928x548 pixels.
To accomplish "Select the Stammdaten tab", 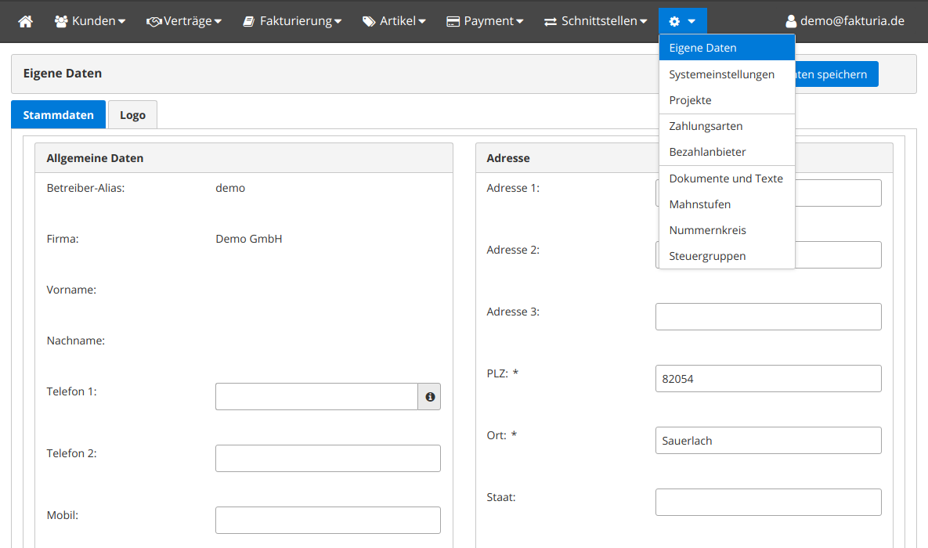I will point(58,115).
